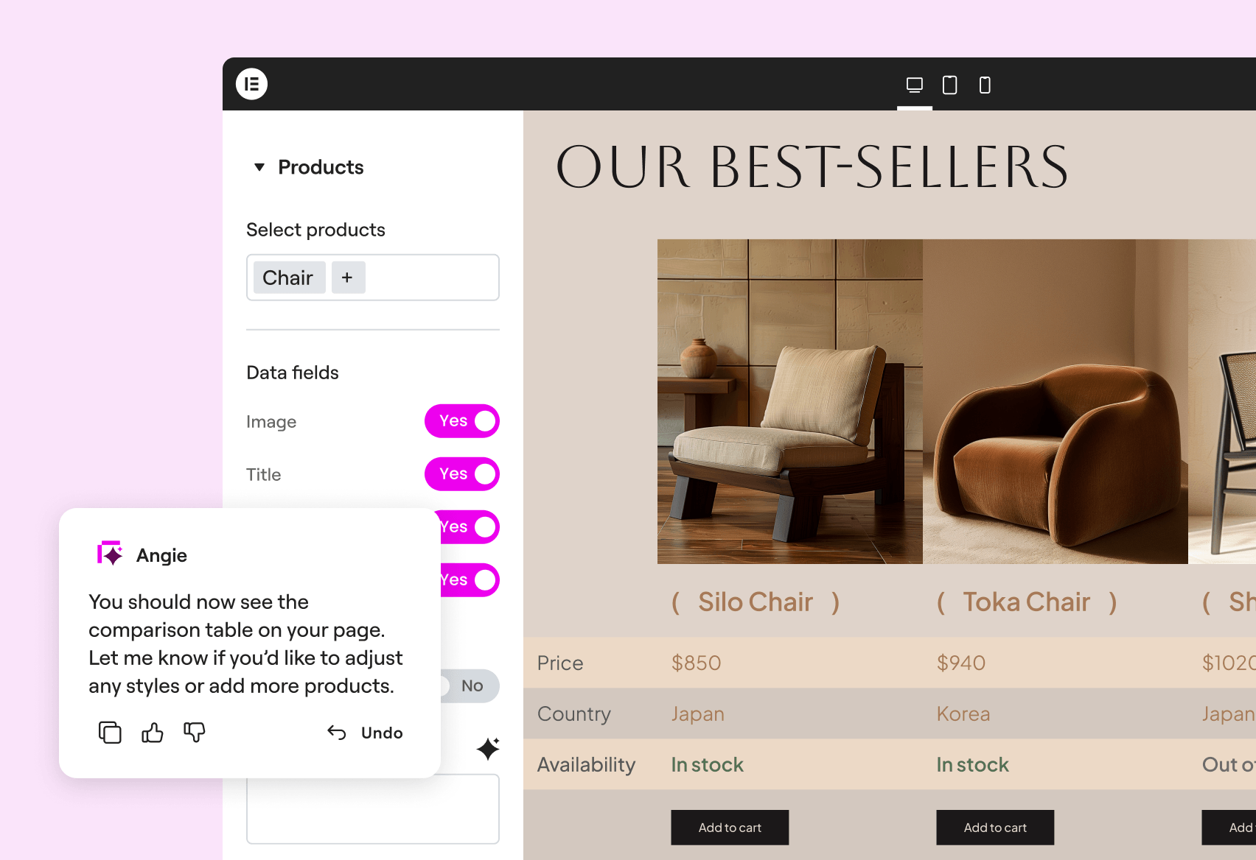
Task: Add the Toka Chair to cart
Action: [995, 828]
